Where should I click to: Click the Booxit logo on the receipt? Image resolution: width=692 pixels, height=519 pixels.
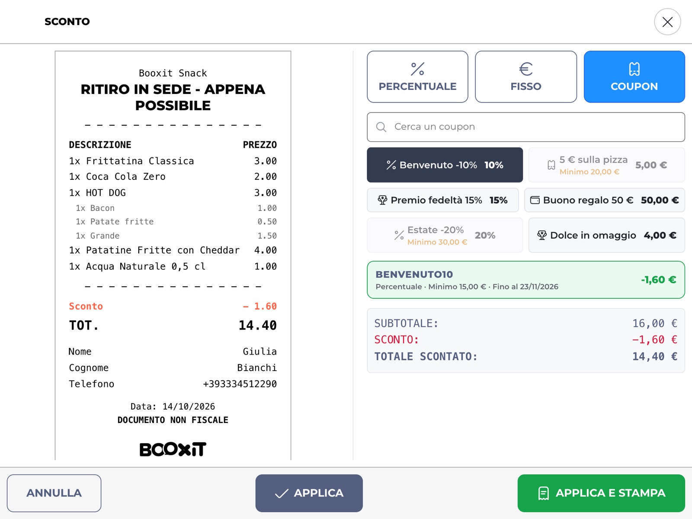(x=173, y=449)
